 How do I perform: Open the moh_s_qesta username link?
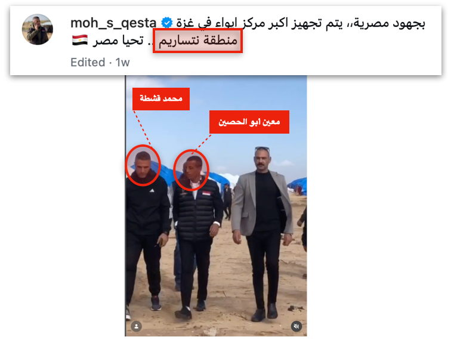click(113, 23)
